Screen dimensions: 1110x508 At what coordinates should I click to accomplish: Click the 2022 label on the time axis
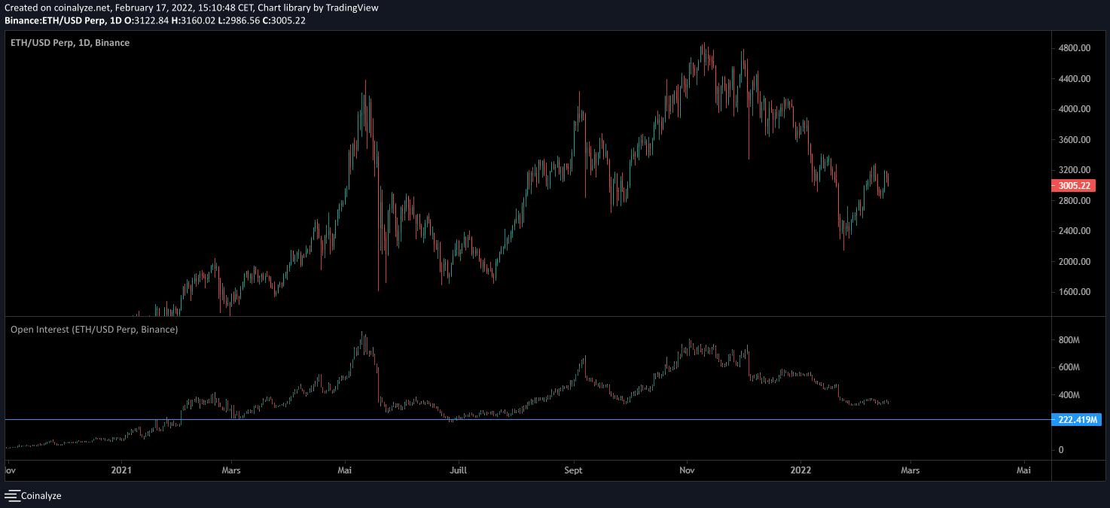click(x=800, y=470)
